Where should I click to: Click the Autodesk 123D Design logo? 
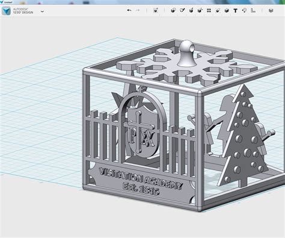(6, 11)
